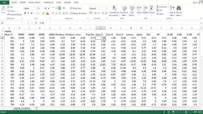
Task: Open the font name Calibri dropdown
Action: [37, 9]
